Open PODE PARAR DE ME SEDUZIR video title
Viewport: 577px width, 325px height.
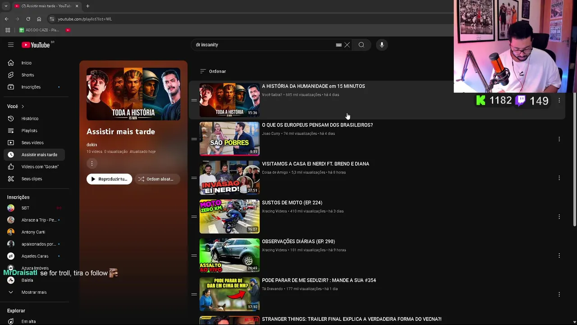coord(319,280)
